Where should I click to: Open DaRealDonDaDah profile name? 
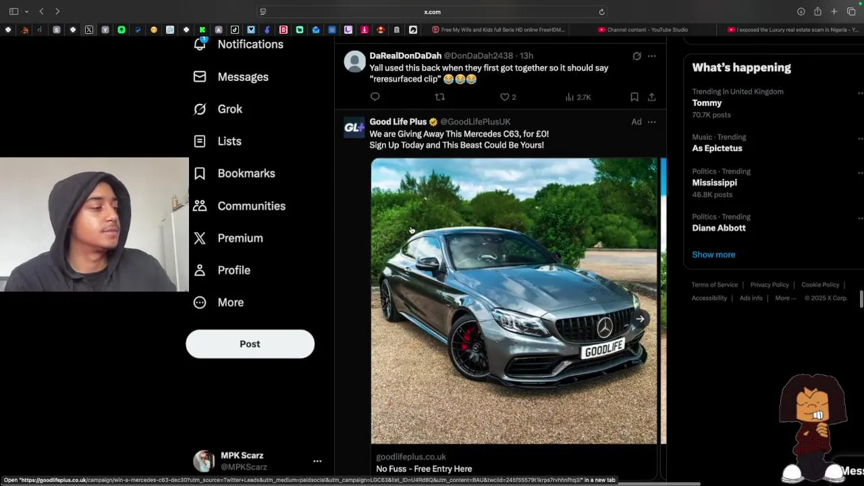coord(405,56)
